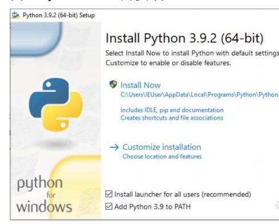Click 'Creates shortcuts and file associations' text
The width and height of the screenshot is (279, 224).
tap(172, 118)
